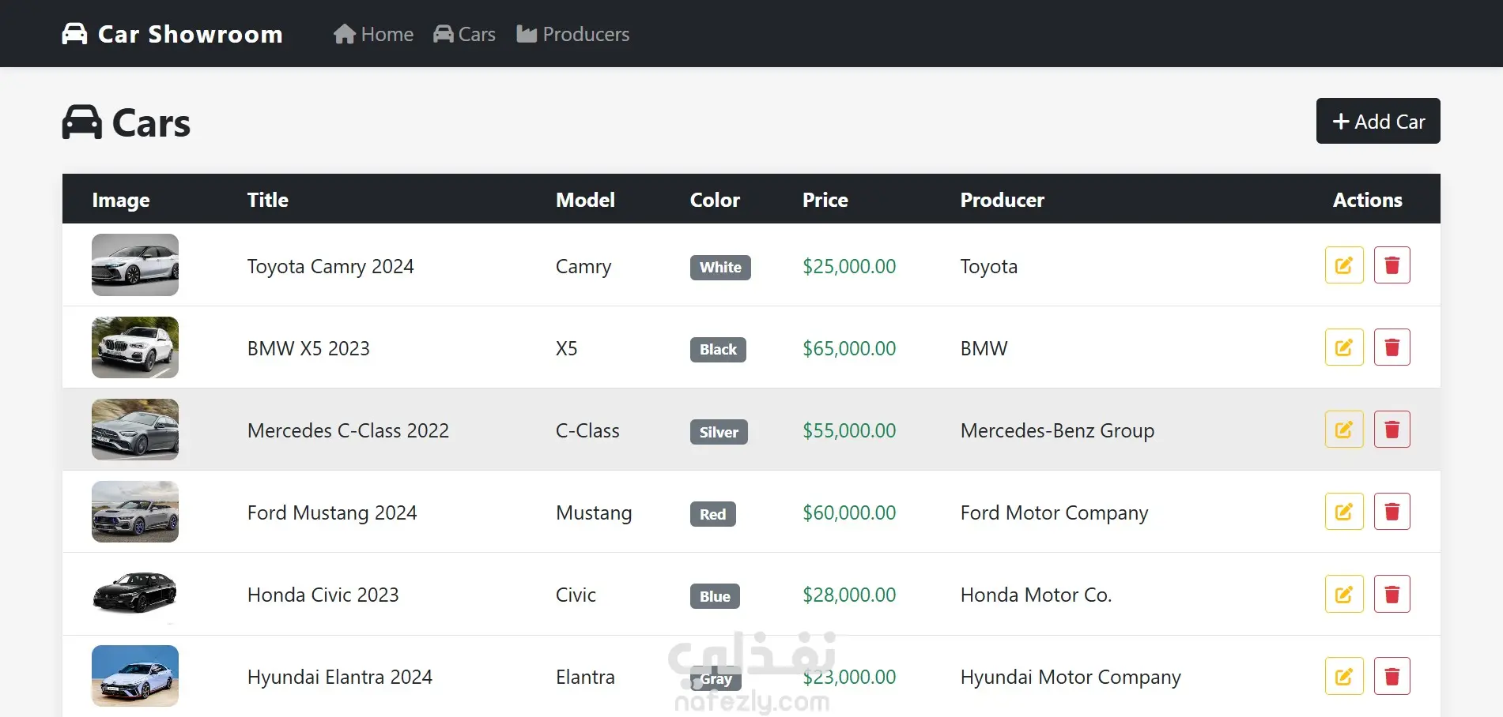Open the BMW X5 thumbnail image
The image size is (1503, 717).
click(135, 347)
